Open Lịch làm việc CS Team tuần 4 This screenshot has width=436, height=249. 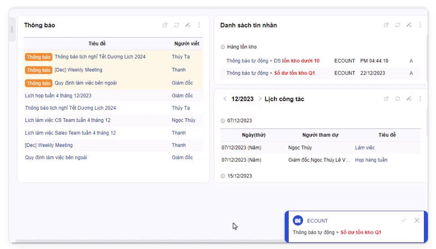click(x=67, y=120)
